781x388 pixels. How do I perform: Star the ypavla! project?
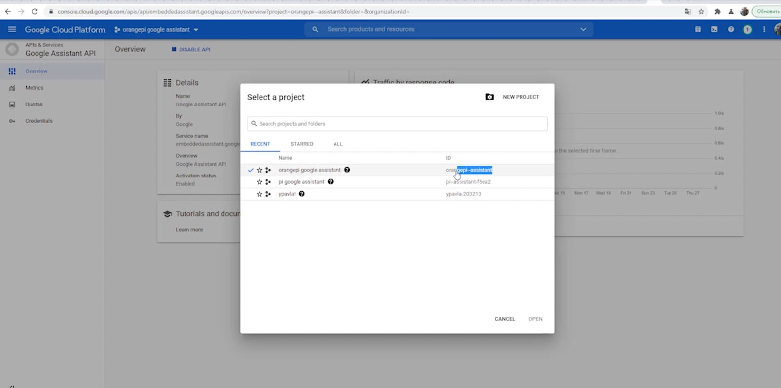click(x=260, y=194)
